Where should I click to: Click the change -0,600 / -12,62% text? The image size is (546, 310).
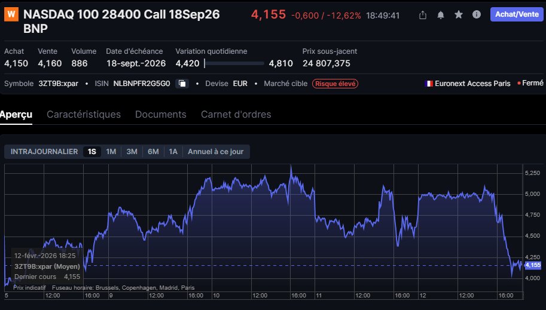[x=326, y=16]
